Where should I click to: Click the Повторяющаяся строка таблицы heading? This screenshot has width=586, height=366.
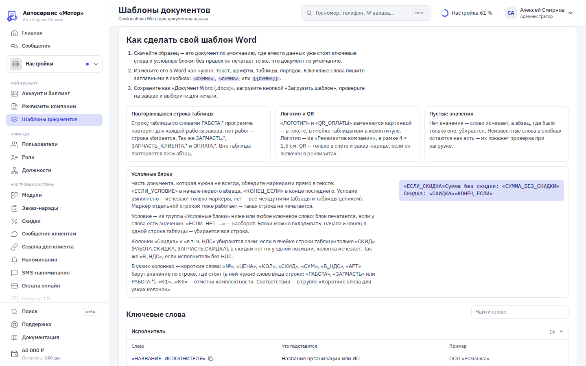tap(173, 114)
